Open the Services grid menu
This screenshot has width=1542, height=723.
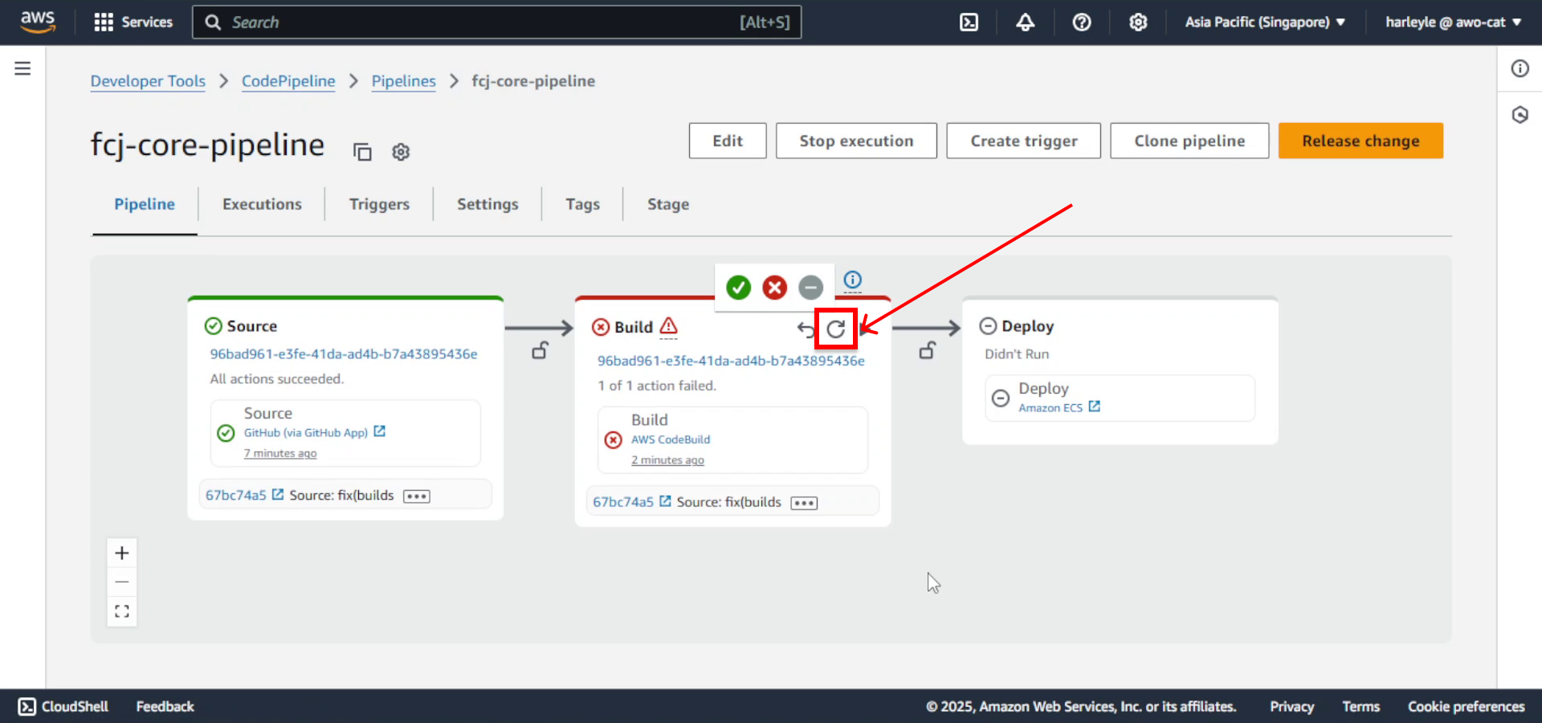[133, 22]
